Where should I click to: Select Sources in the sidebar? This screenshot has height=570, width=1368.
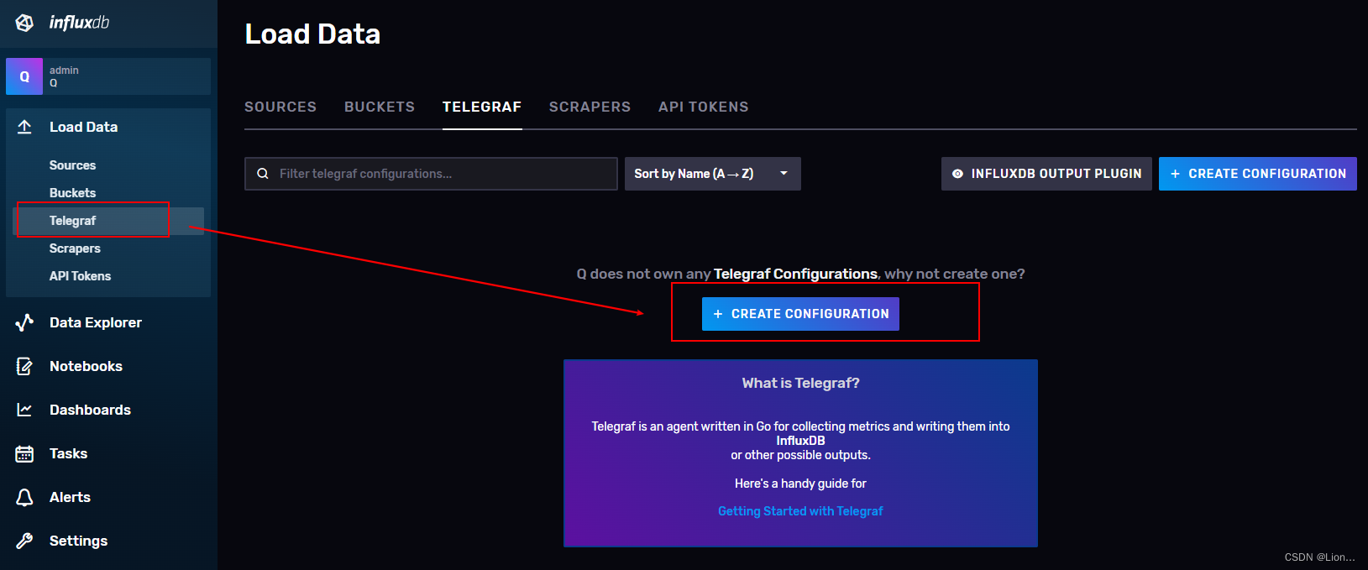point(72,165)
